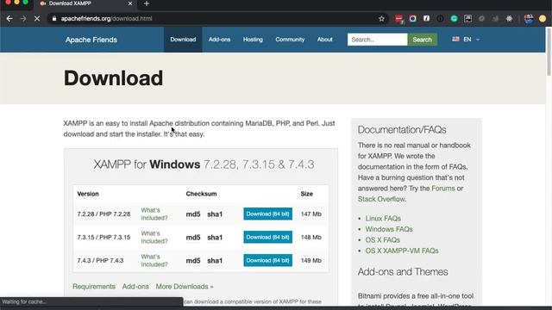Open the About nav menu item
The image size is (552, 310).
click(324, 40)
